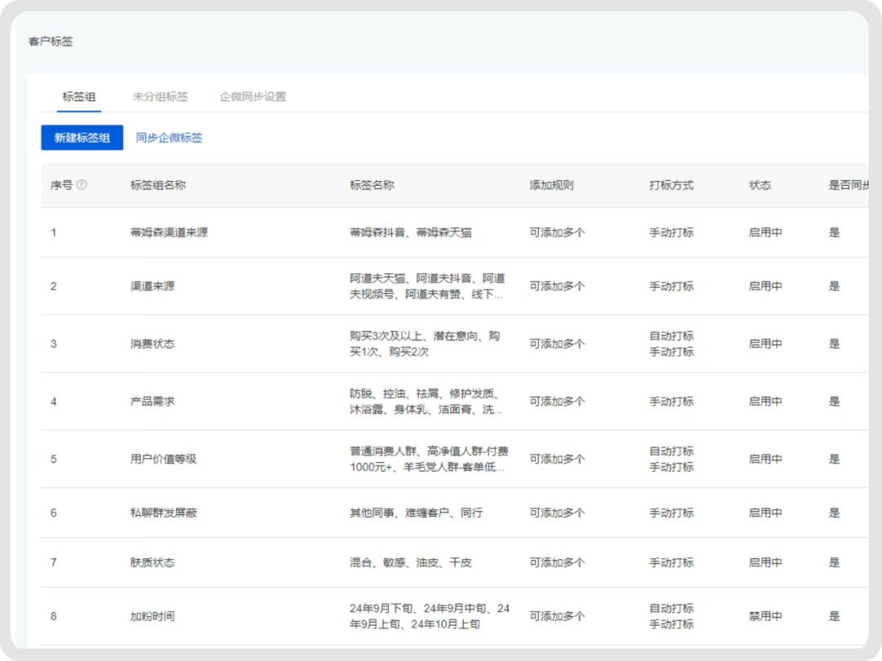The width and height of the screenshot is (882, 661).
Task: Click the 客户标签 page title
Action: [x=51, y=41]
